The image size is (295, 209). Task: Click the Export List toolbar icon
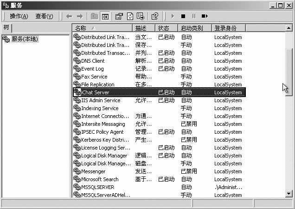pos(140,16)
